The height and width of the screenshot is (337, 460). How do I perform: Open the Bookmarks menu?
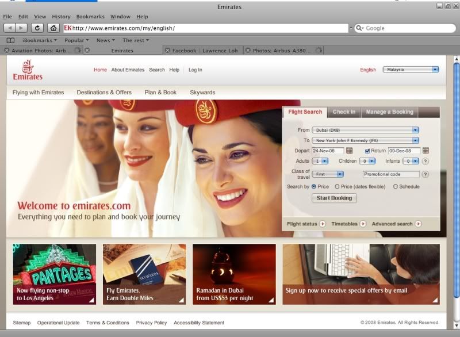tap(90, 17)
